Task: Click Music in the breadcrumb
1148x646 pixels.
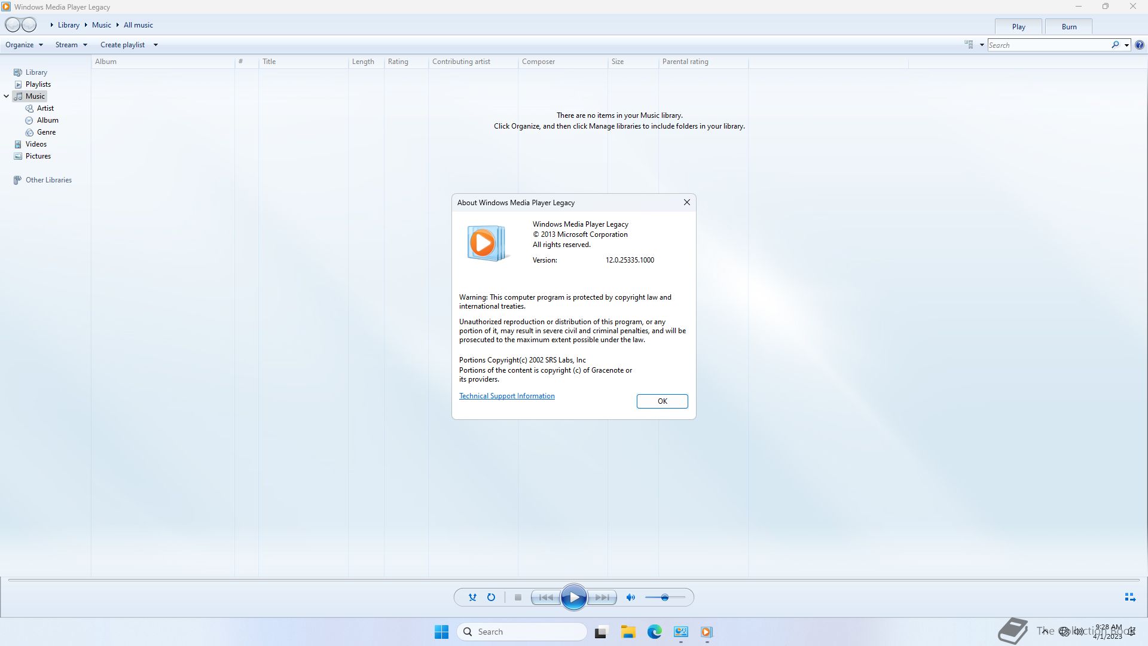Action: [102, 25]
